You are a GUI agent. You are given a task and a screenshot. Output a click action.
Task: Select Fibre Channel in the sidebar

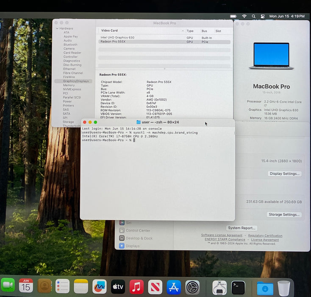[73, 73]
